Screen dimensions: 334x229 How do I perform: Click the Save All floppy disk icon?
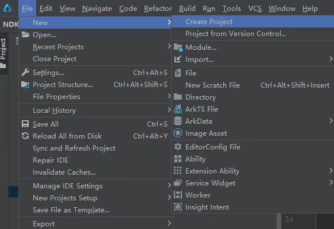coord(25,124)
